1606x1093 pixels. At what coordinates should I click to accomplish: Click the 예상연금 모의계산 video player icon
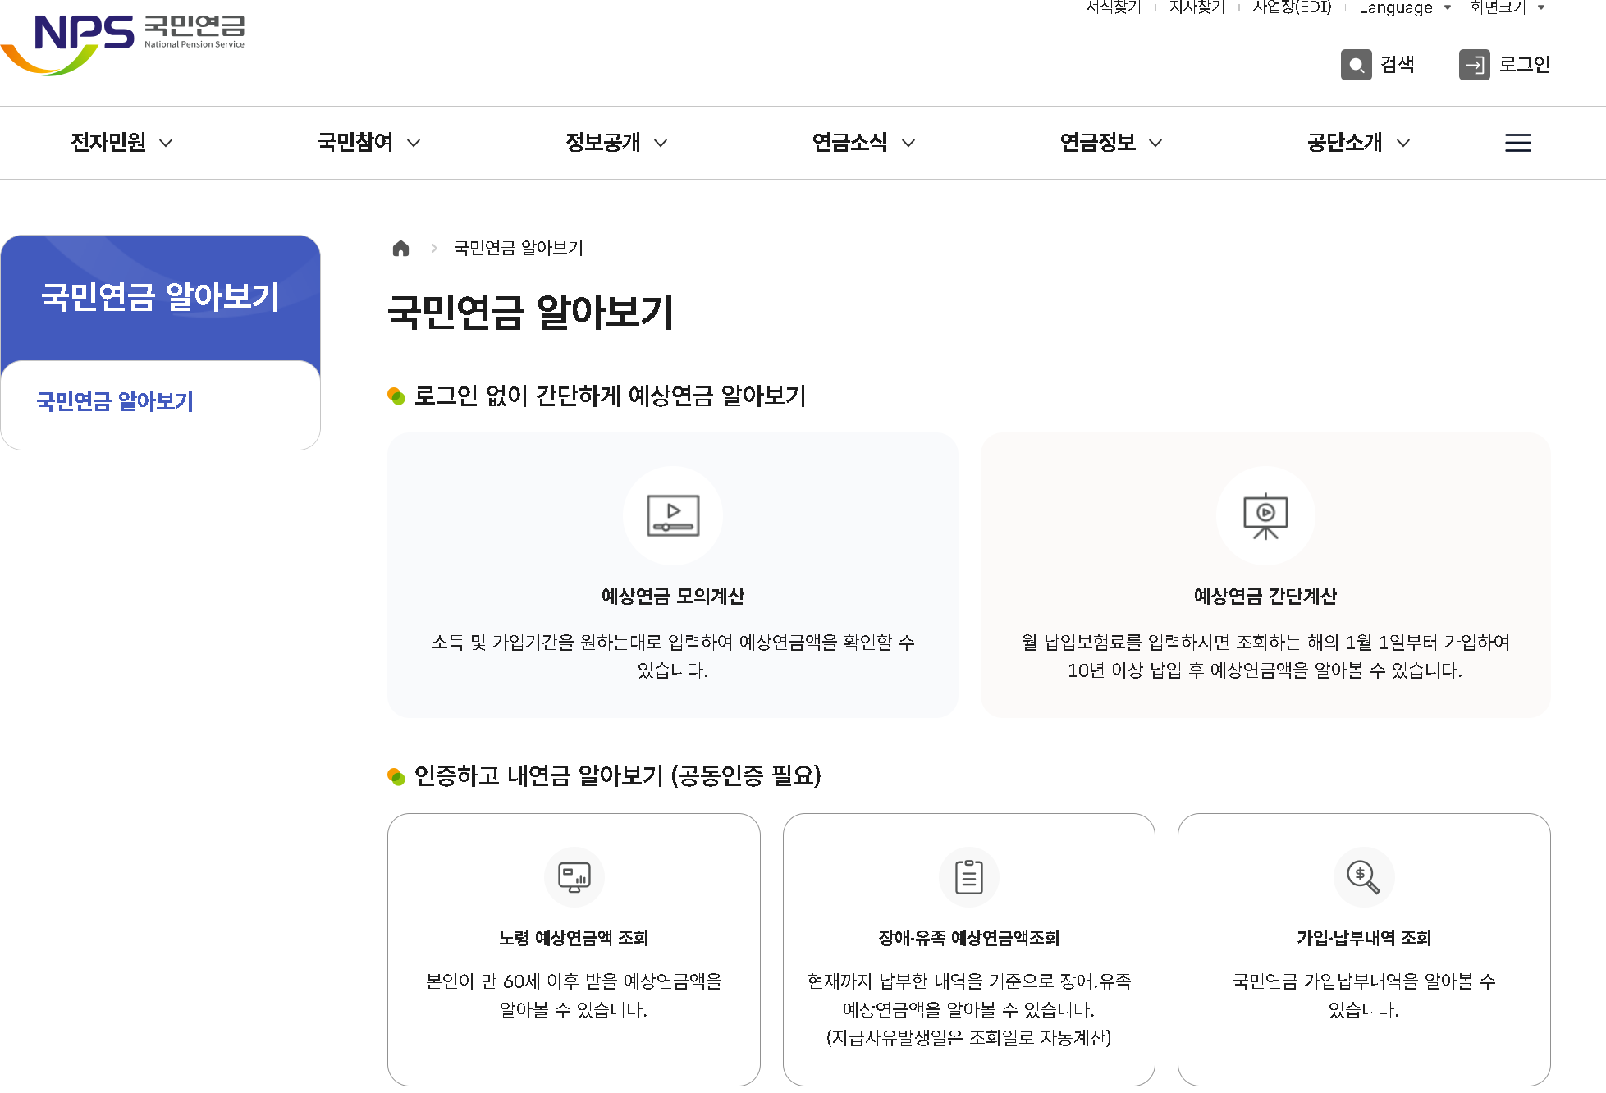673,516
